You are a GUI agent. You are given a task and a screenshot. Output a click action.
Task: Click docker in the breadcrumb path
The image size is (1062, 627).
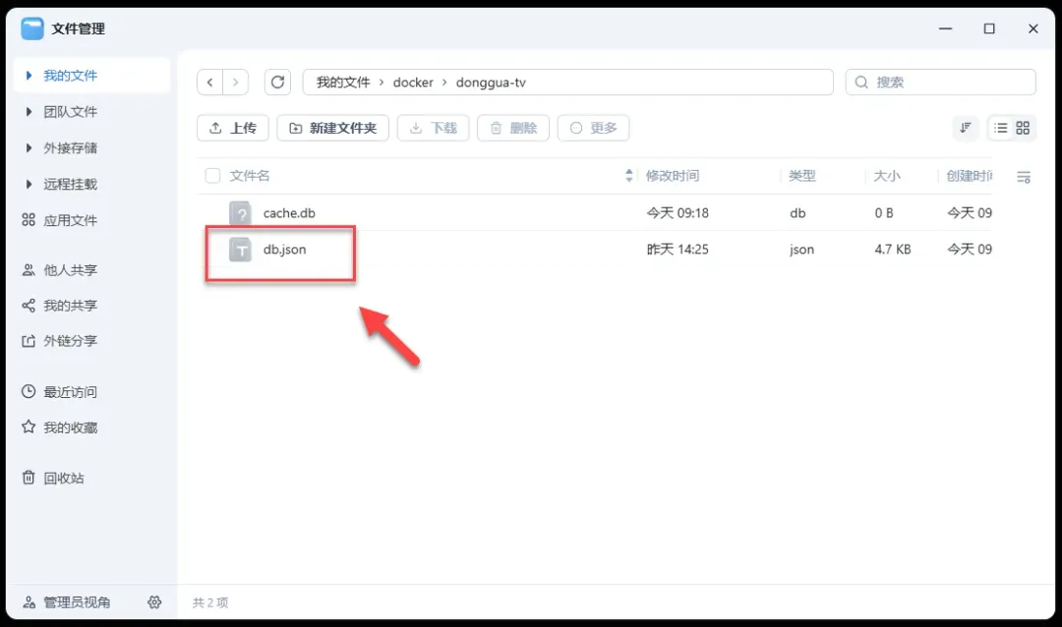point(413,83)
